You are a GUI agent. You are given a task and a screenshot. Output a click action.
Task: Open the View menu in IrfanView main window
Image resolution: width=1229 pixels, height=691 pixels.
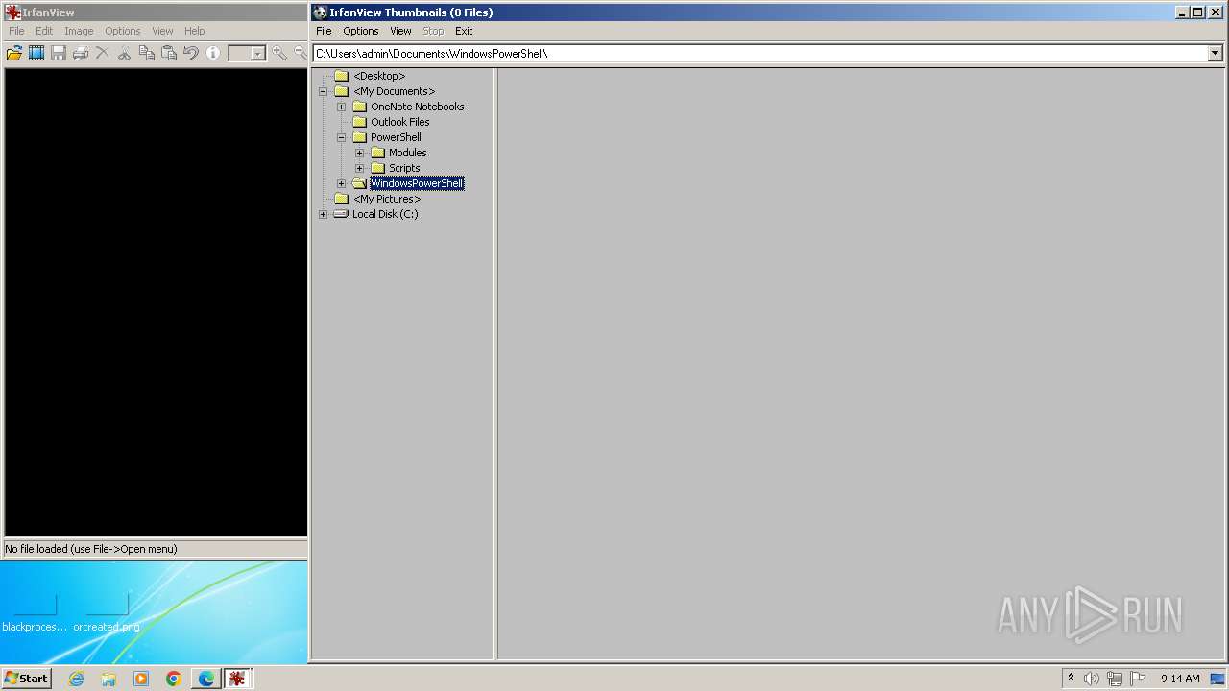coord(162,31)
